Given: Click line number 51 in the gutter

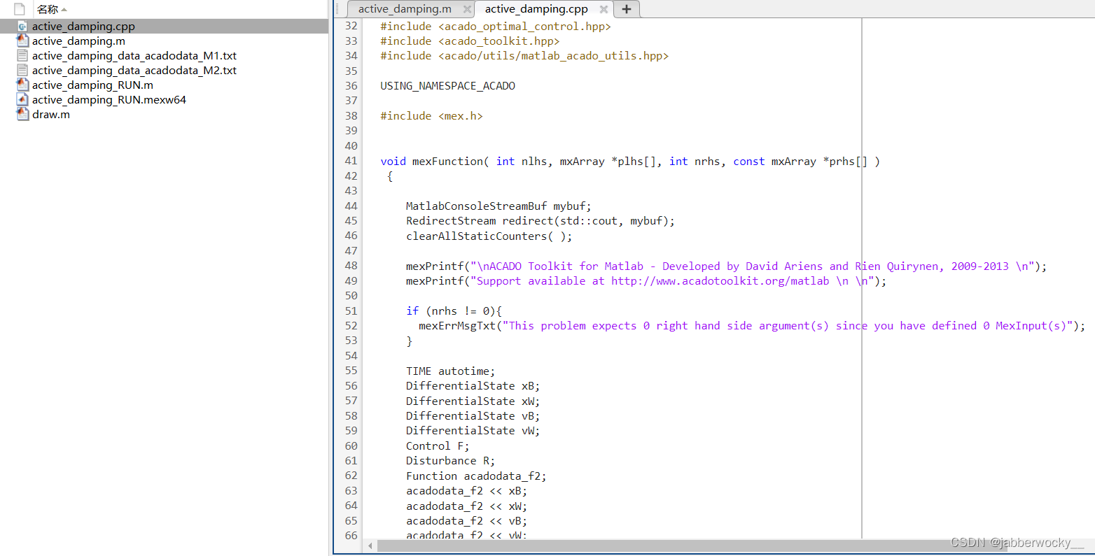Looking at the screenshot, I should point(351,311).
